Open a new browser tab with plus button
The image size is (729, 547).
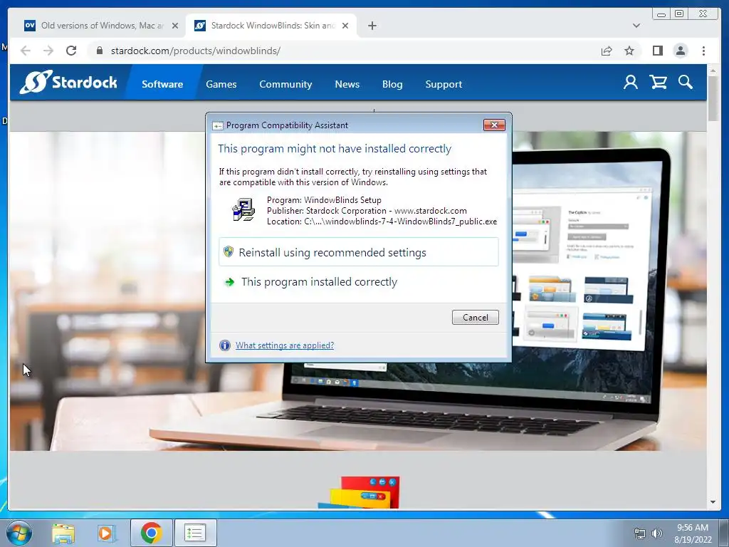[x=372, y=26]
